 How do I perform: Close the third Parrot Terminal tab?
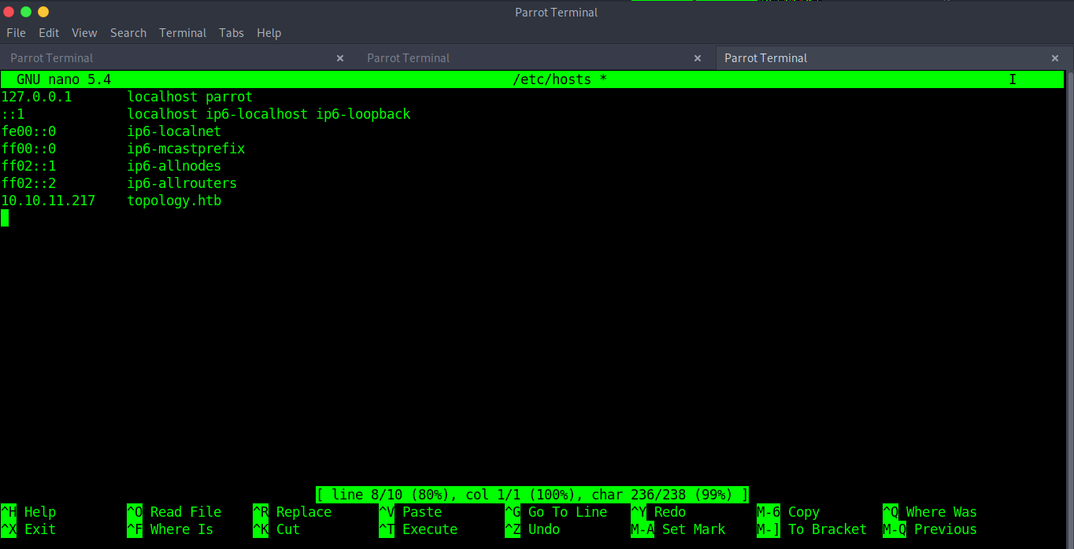[1055, 58]
